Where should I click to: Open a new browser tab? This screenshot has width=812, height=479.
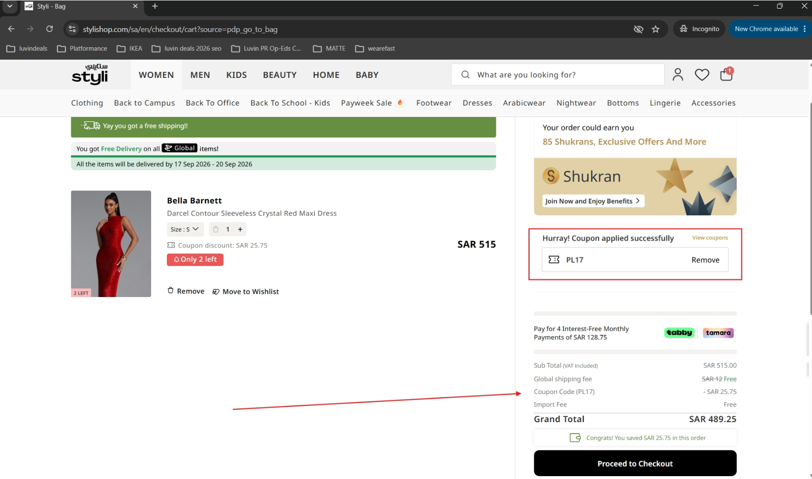coord(154,6)
